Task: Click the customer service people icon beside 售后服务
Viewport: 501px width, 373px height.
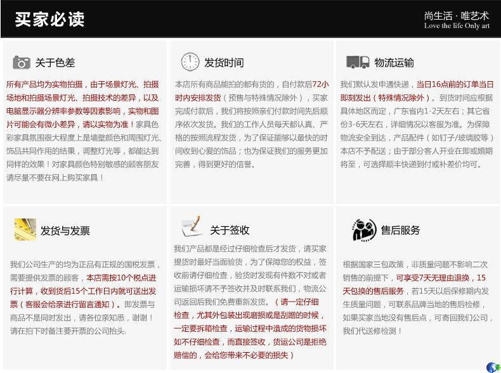Action: click(364, 230)
